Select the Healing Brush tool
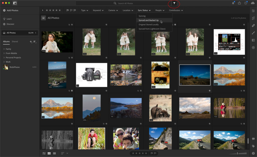This screenshot has width=257, height=157. point(253,26)
